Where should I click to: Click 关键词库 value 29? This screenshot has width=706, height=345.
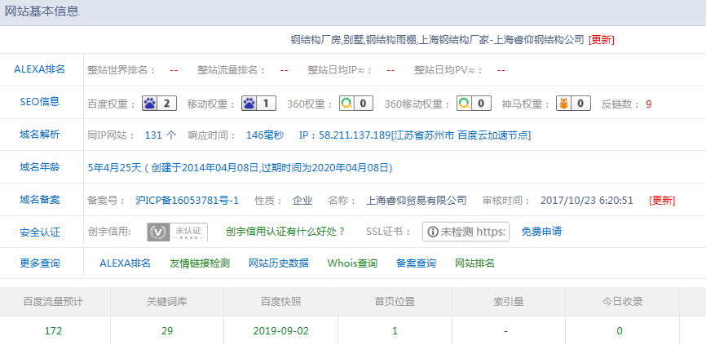[167, 331]
